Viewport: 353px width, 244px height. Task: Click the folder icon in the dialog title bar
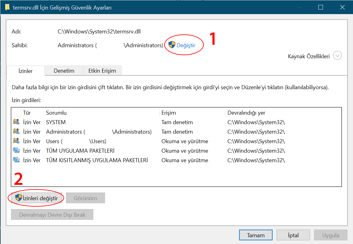[8, 7]
